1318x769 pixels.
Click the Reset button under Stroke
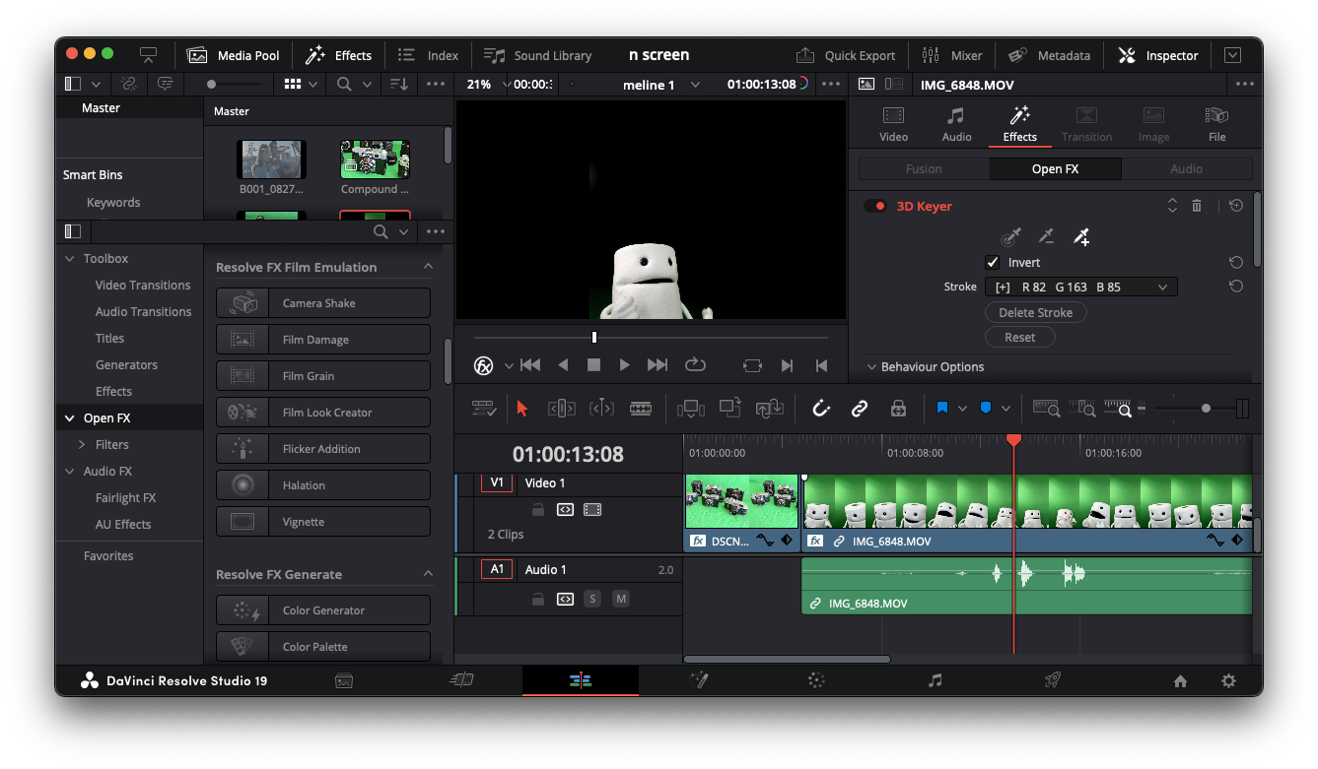point(1019,337)
